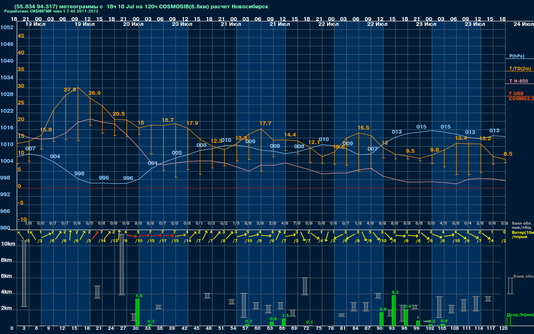This screenshot has height=334, width=534.
Task: Click the precipitation amount 3.4
Action: (408, 306)
